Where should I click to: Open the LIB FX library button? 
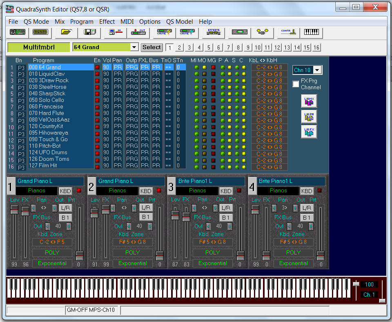click(x=309, y=132)
